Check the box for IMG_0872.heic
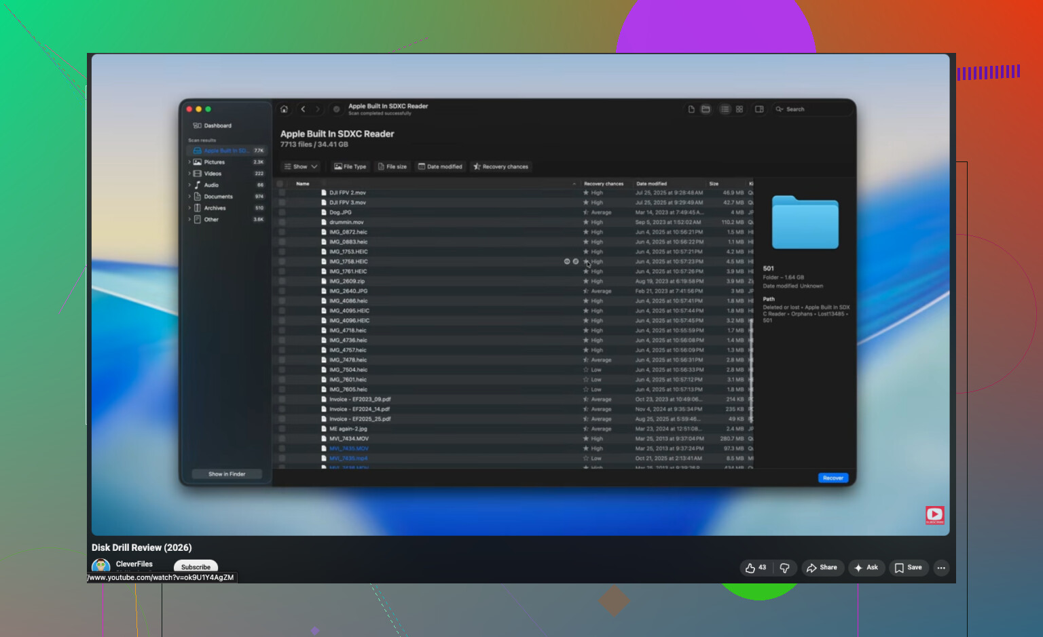 (x=282, y=232)
